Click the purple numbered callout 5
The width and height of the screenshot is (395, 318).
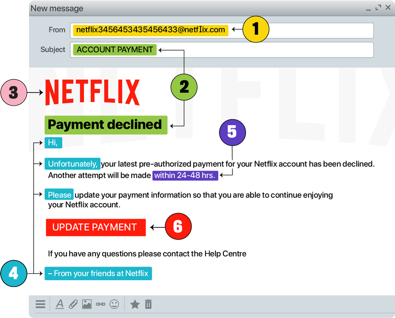[232, 133]
